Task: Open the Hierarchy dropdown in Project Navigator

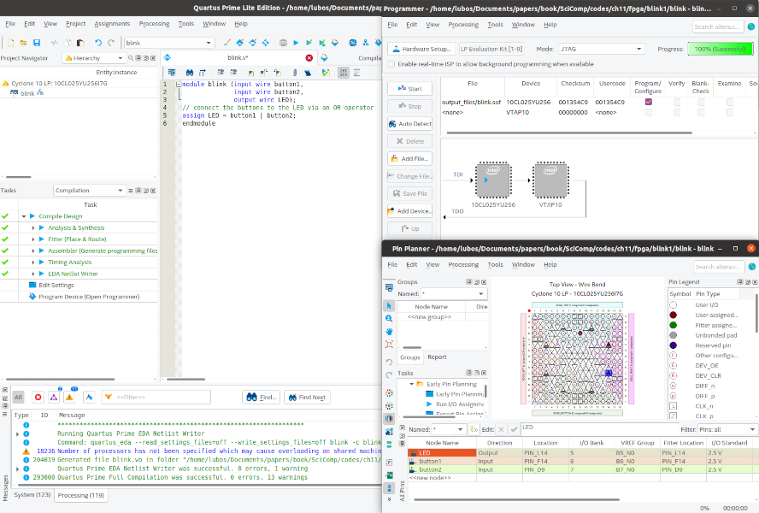Action: 94,58
